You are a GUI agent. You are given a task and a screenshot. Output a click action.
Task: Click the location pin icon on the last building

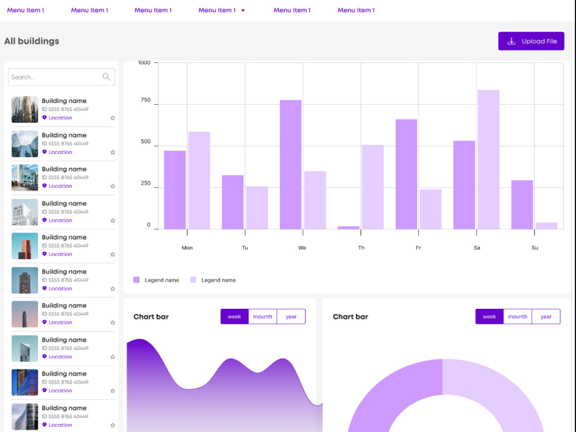[45, 425]
